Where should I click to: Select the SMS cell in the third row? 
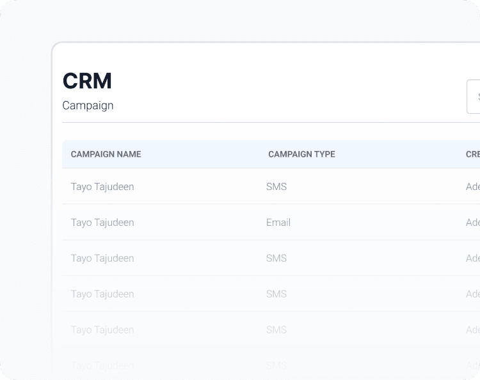click(276, 258)
